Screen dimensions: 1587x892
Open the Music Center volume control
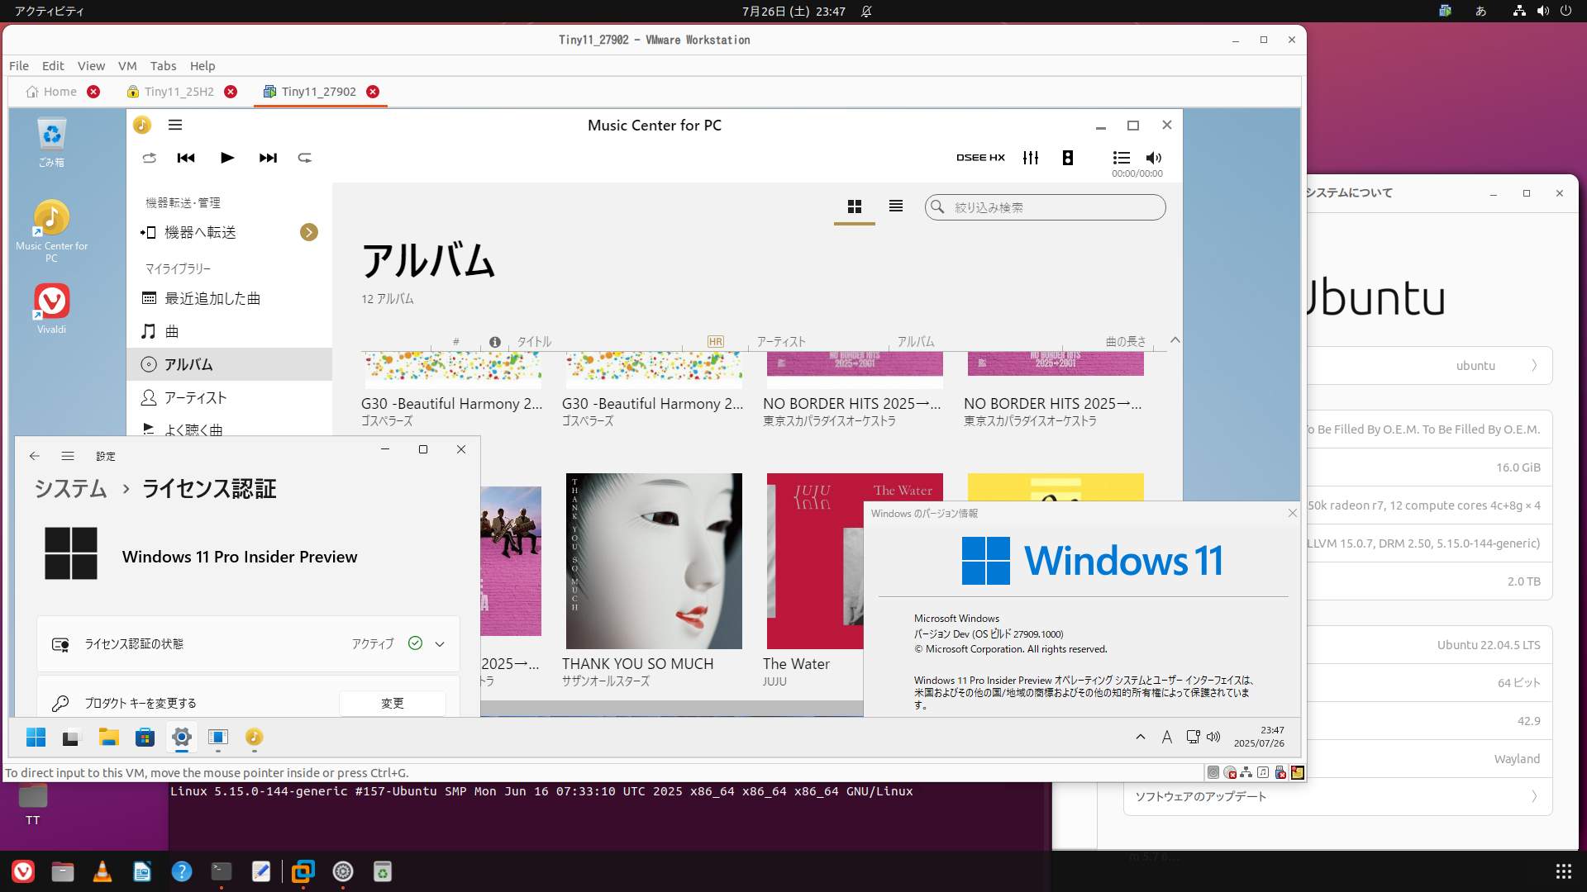1154,158
